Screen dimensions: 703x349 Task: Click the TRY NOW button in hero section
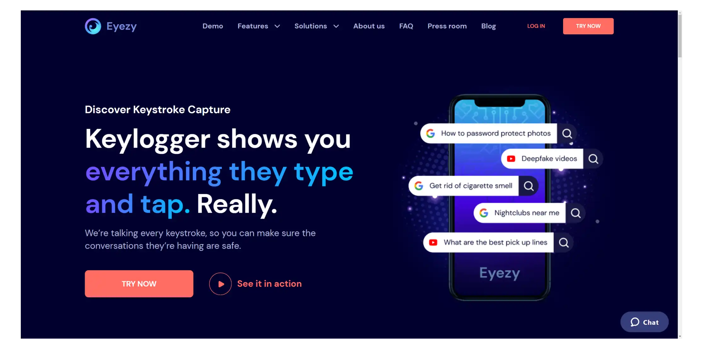tap(139, 283)
